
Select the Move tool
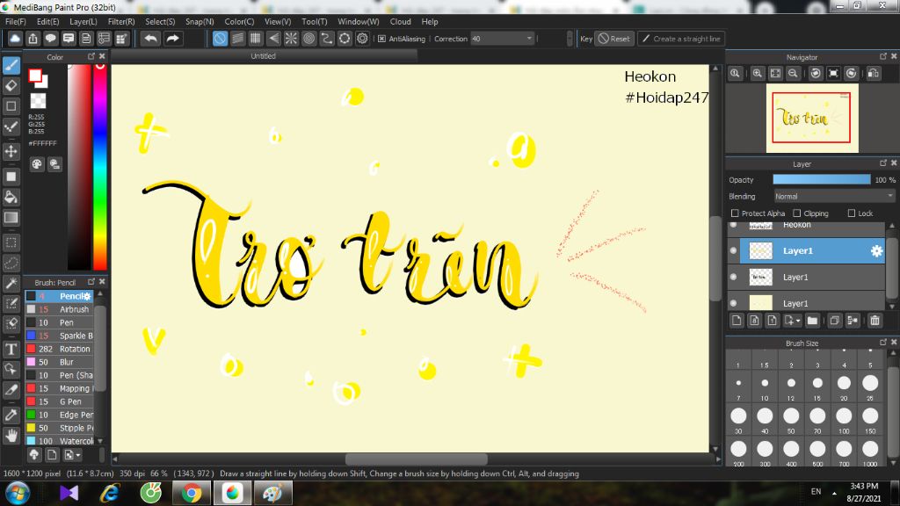(x=11, y=151)
